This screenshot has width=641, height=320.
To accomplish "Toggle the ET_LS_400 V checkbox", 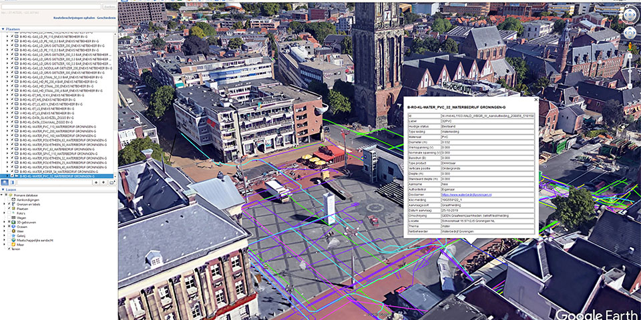I will [12, 104].
